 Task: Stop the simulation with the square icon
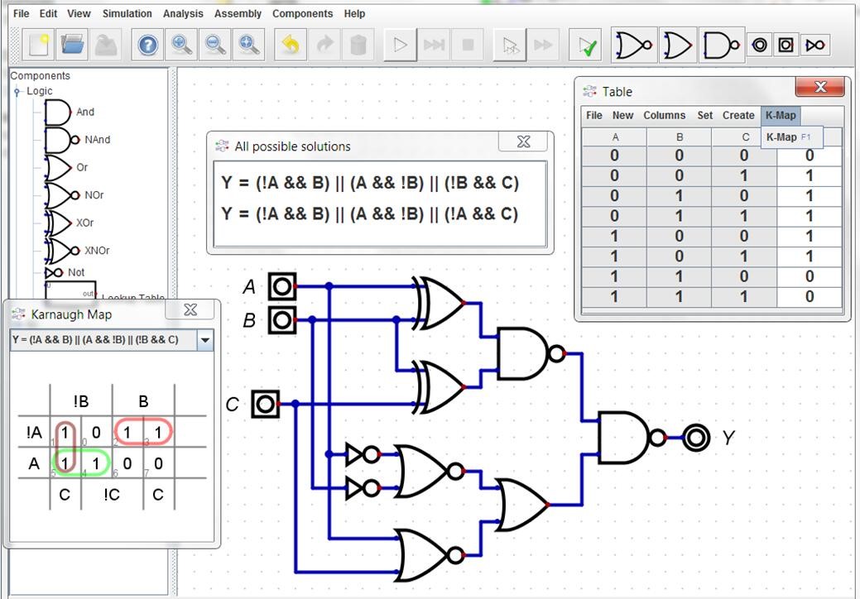point(468,45)
